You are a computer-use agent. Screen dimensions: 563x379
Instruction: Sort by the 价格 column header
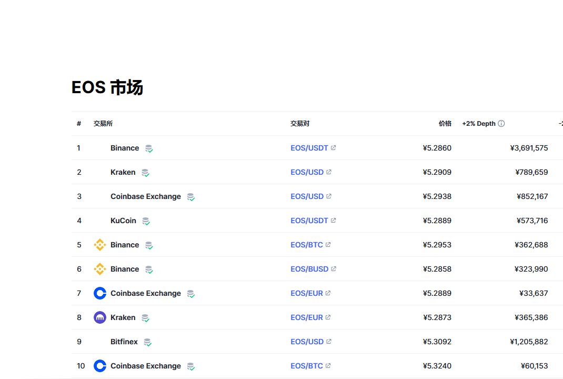click(x=445, y=124)
